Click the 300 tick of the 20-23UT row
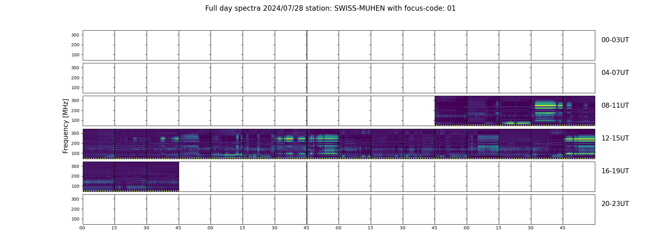The width and height of the screenshot is (661, 252). point(75,199)
